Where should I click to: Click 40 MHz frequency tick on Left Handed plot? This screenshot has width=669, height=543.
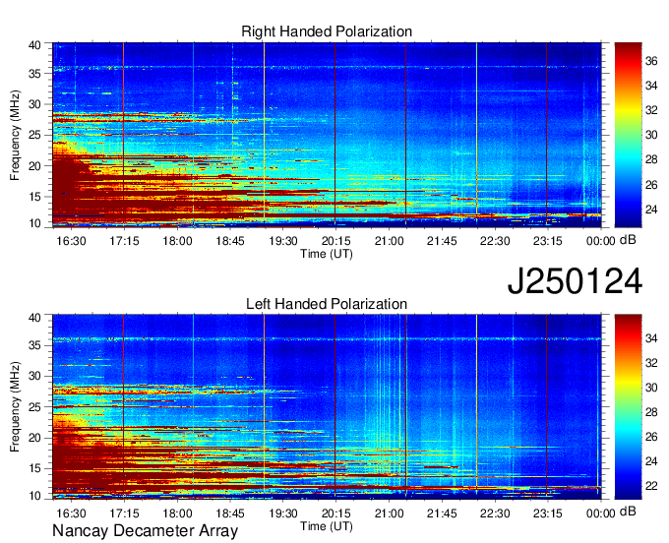coord(35,318)
